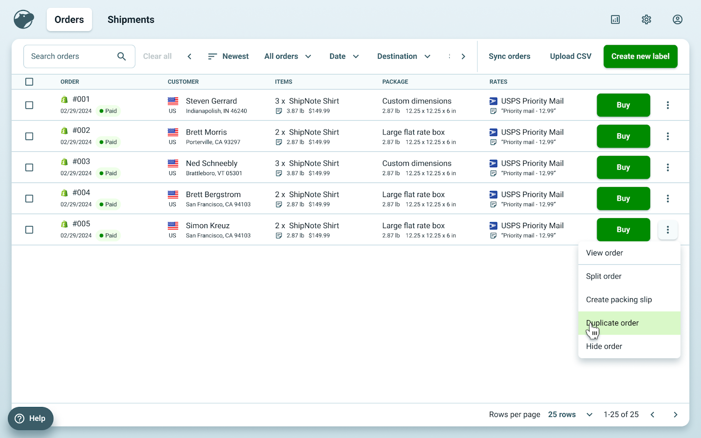Click the US flag for Simon Kreuz
The image size is (701, 438).
pos(173,226)
